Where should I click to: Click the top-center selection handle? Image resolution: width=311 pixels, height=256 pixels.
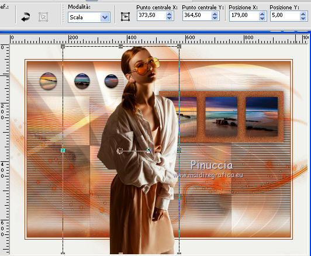120,47
